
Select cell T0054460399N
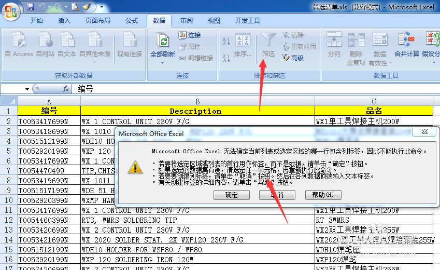click(49, 220)
